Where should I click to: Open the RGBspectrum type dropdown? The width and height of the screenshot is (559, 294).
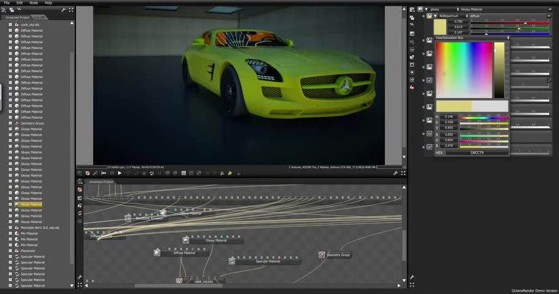[452, 16]
